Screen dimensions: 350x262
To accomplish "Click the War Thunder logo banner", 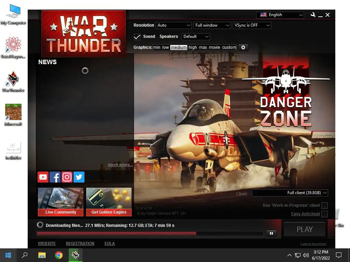I will pos(83,34).
